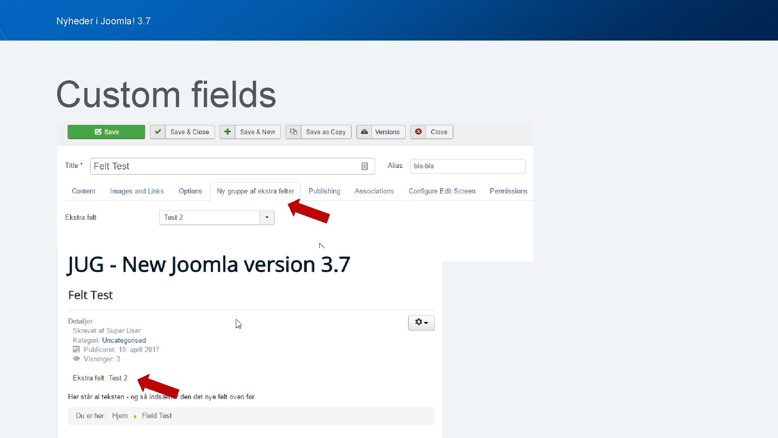
Task: Click the green Save button
Action: (106, 132)
